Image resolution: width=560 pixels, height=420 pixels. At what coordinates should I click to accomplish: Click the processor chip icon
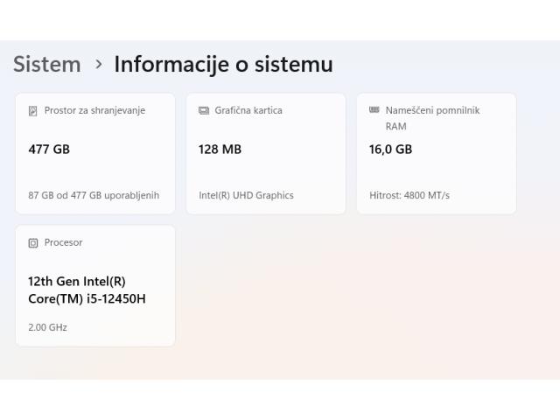[x=33, y=242]
